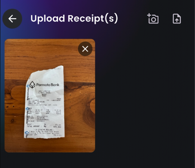The image size is (195, 168).
Task: Choose file upload icon with upward arrow
Action: click(177, 19)
